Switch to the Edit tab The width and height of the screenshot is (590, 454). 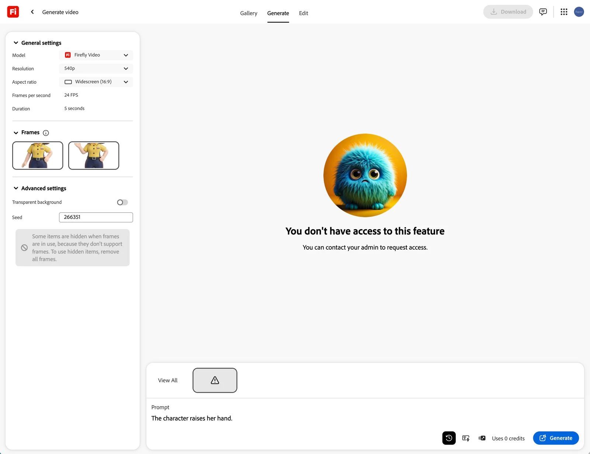click(x=303, y=13)
